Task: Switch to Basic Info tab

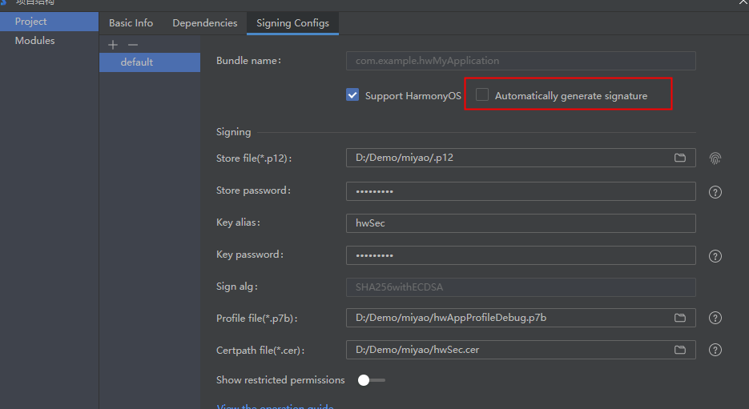Action: [131, 23]
